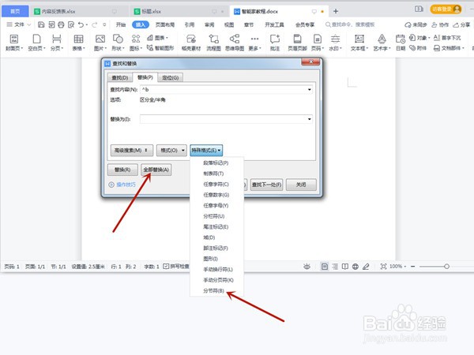
Task: Click the mind map (思维导图) icon
Action: point(235,43)
